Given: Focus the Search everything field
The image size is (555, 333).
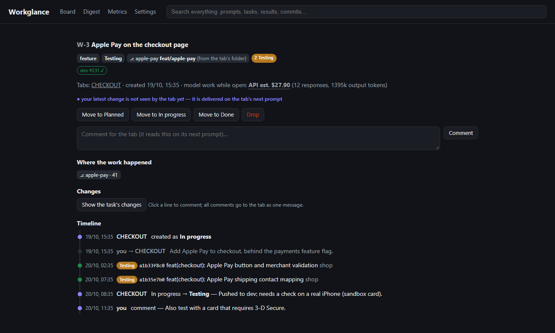Looking at the screenshot, I should (356, 12).
